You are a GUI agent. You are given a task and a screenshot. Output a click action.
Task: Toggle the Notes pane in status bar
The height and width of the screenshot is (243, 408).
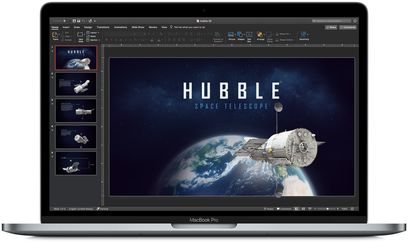[269, 209]
